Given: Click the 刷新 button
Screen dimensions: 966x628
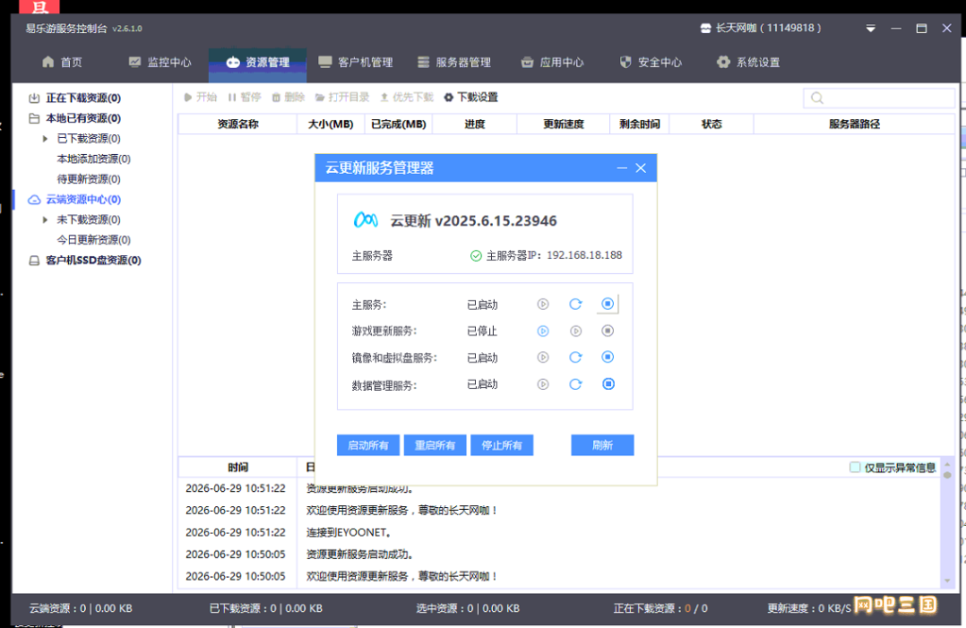Looking at the screenshot, I should 602,445.
